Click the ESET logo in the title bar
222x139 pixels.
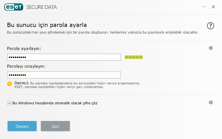pos(14,7)
